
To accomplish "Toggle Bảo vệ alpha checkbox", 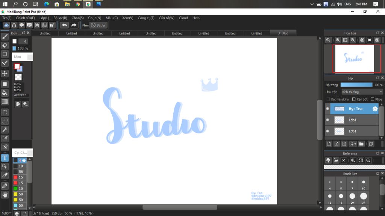I will tap(328, 99).
